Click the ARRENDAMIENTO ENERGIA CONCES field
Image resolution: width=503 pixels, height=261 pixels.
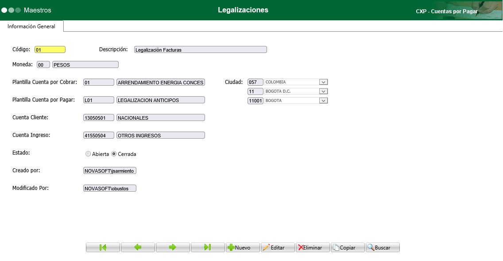tap(161, 82)
